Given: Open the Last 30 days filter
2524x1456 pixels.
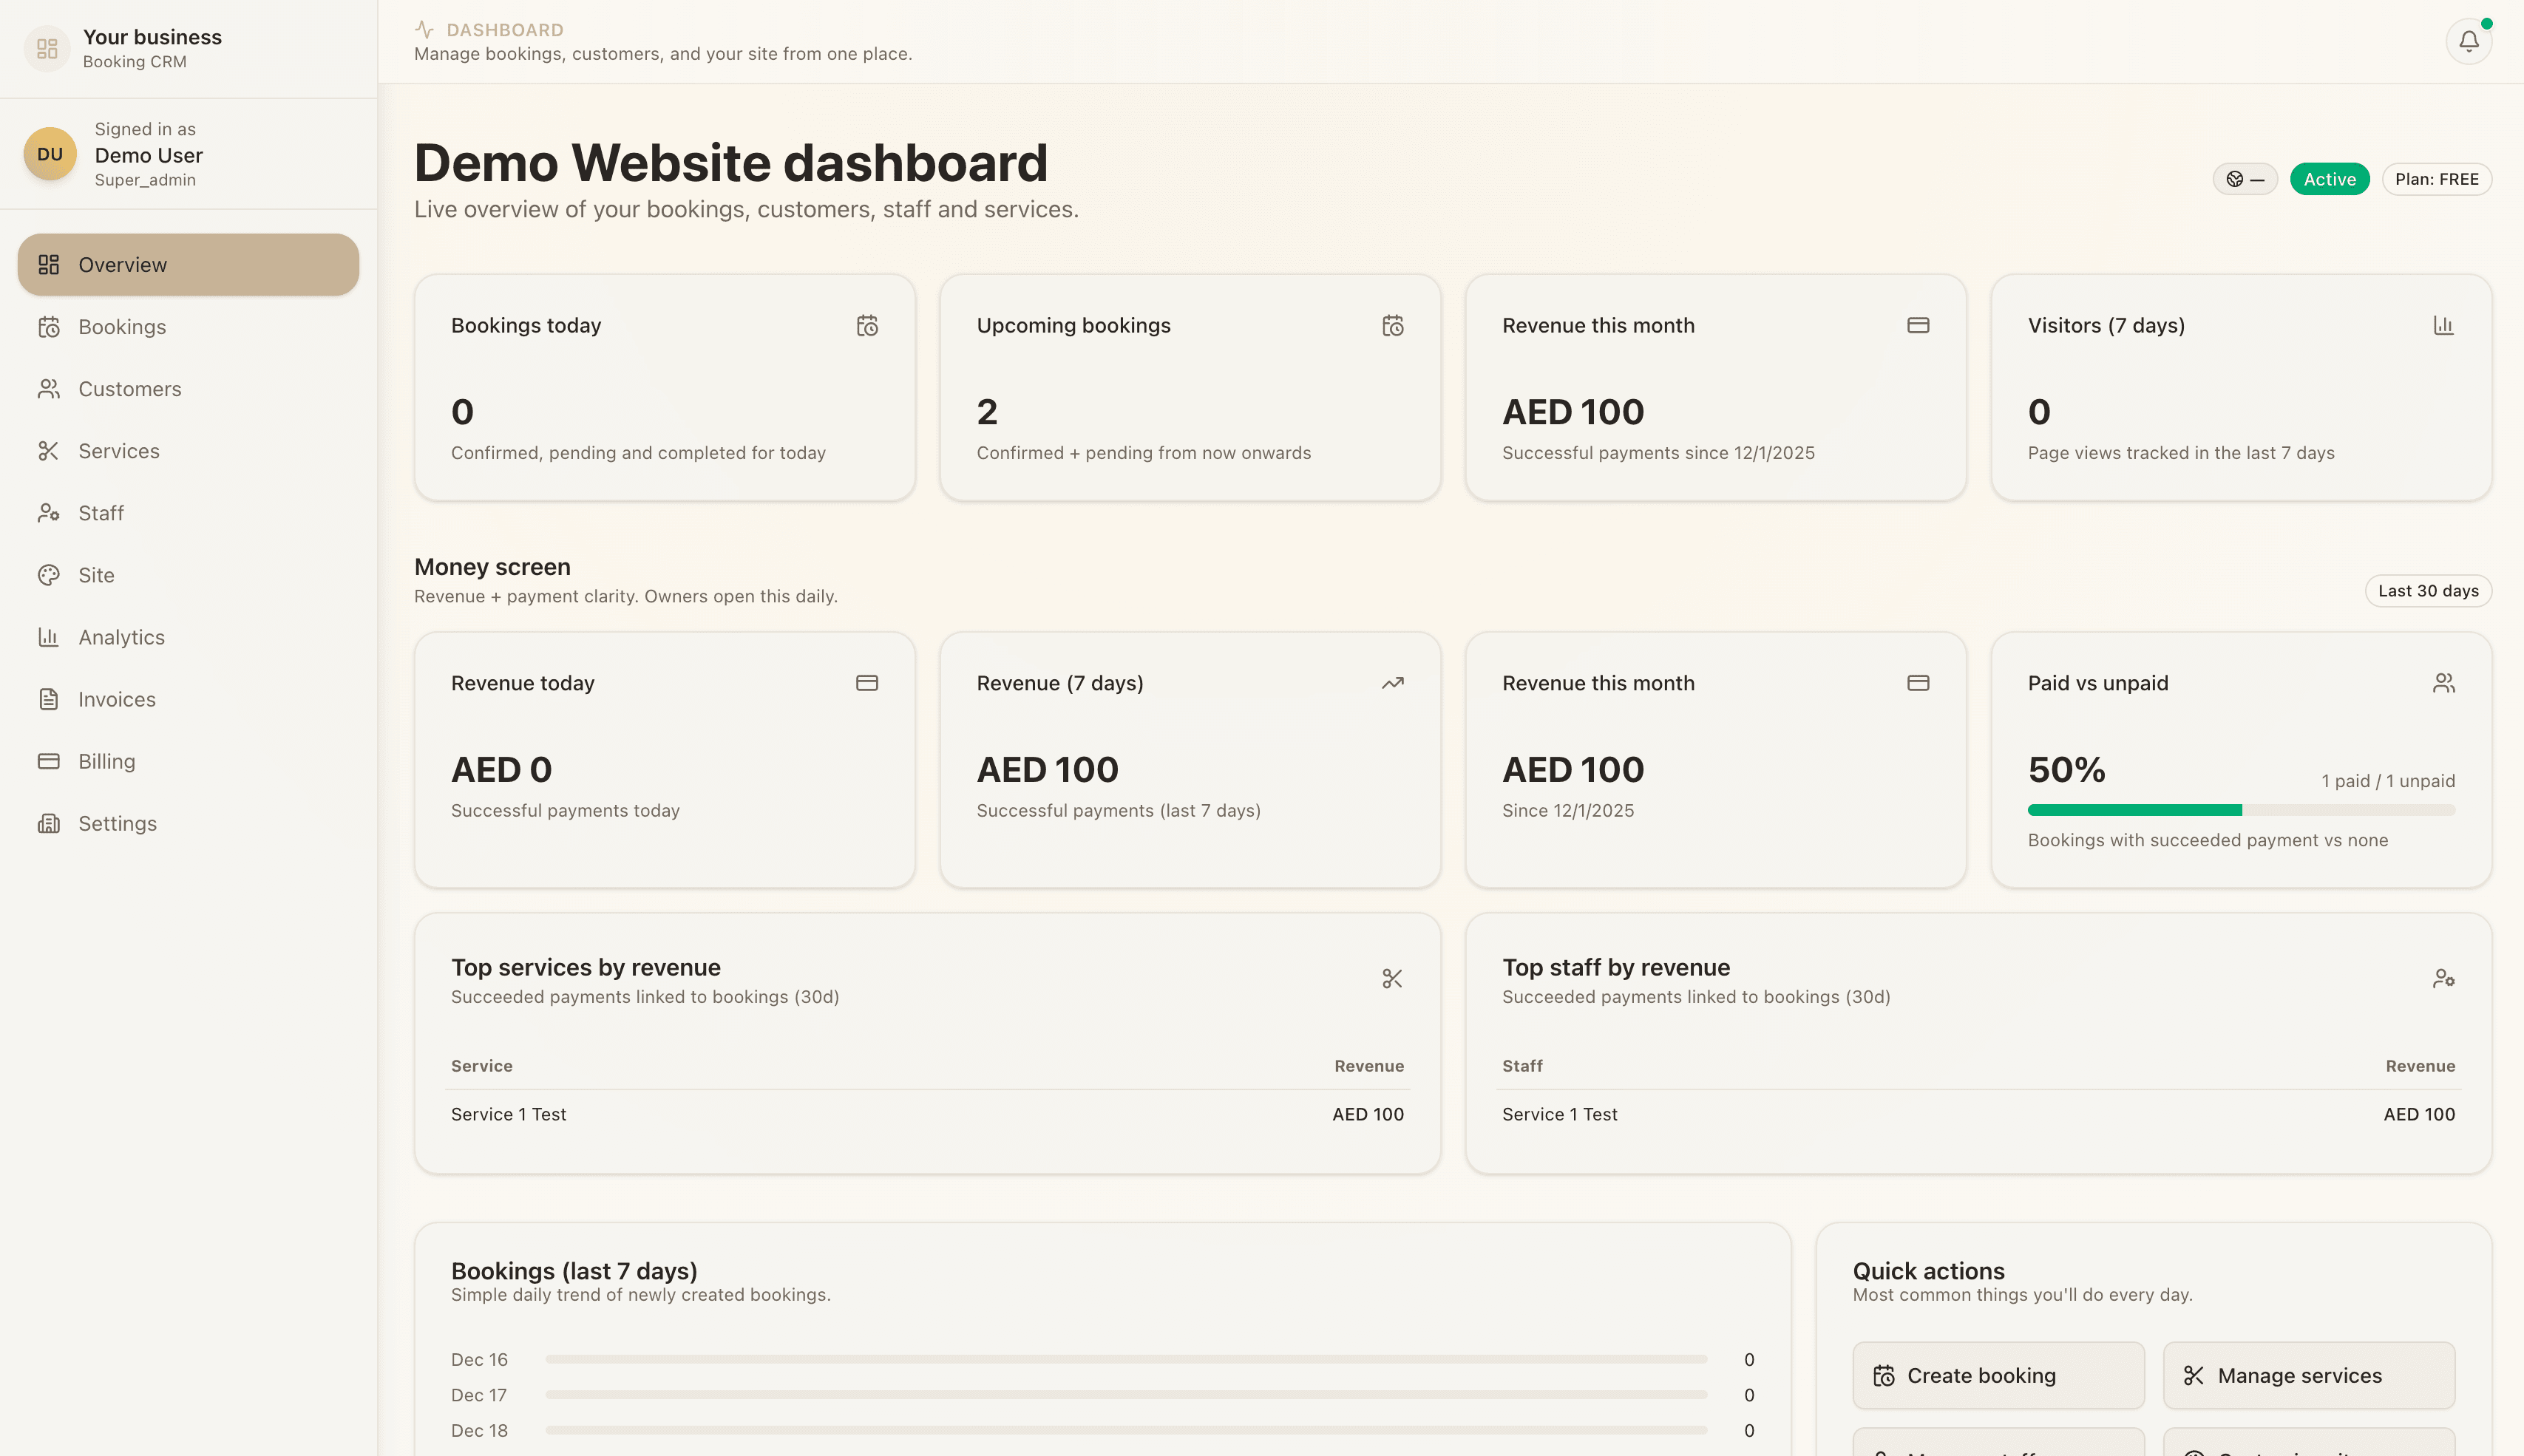Looking at the screenshot, I should click(2428, 590).
